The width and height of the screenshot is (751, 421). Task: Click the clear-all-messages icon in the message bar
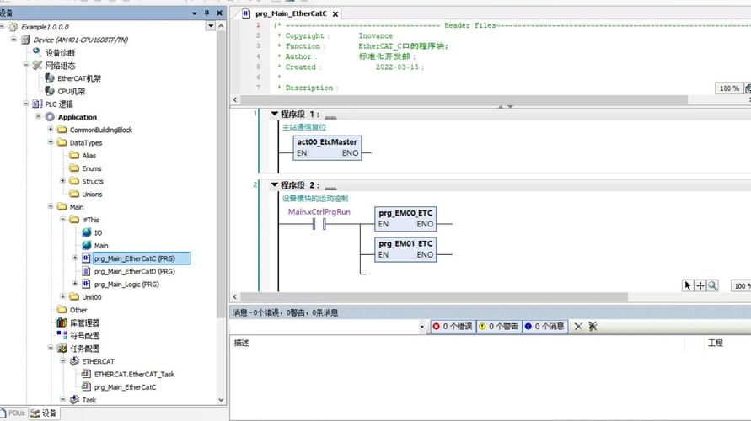(593, 326)
